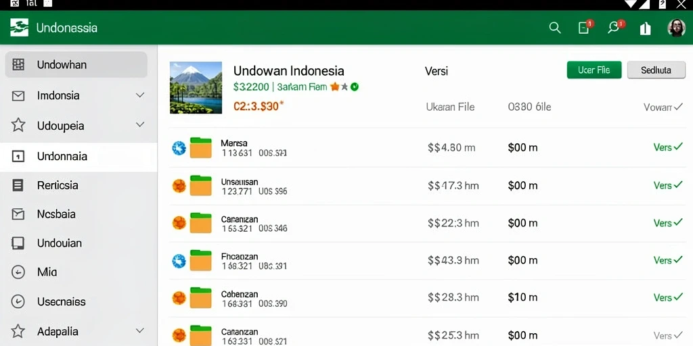693x346 pixels.
Task: Click the white bookmark icon in the header
Action: pos(645,28)
